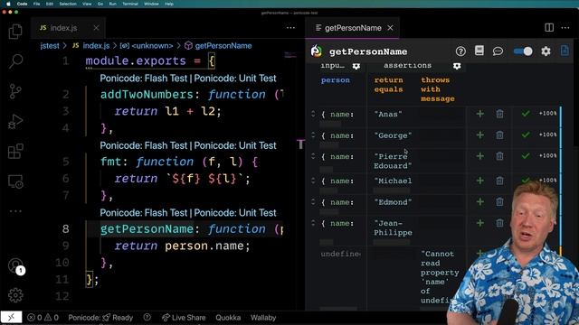Expand the "Anas" row input object
This screenshot has width=579, height=325.
(313, 114)
